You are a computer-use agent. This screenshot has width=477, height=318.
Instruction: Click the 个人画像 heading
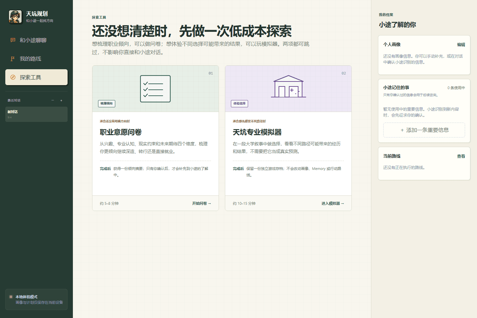[392, 44]
